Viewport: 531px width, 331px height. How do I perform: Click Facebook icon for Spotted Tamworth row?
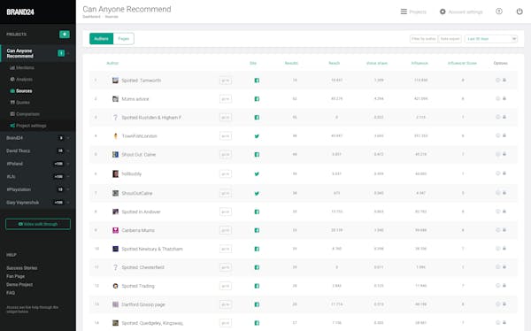(x=257, y=81)
